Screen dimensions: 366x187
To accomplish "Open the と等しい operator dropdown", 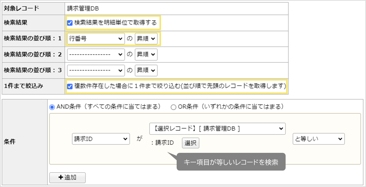I will [x=319, y=139].
